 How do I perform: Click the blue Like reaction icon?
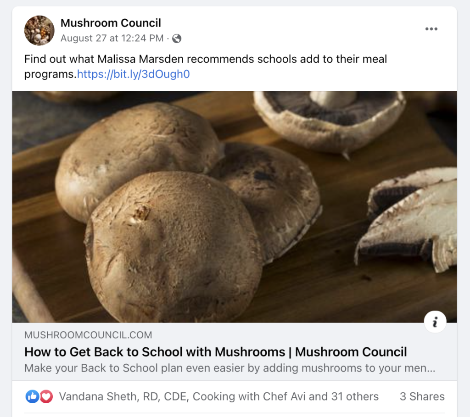coord(32,397)
